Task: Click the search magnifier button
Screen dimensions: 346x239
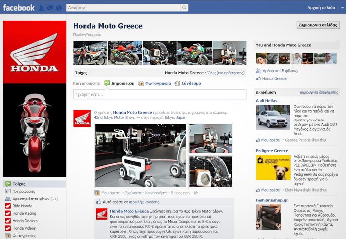Action: tap(184, 8)
